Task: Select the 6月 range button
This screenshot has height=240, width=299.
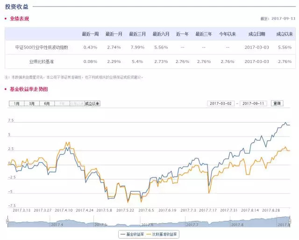Action: [47, 103]
